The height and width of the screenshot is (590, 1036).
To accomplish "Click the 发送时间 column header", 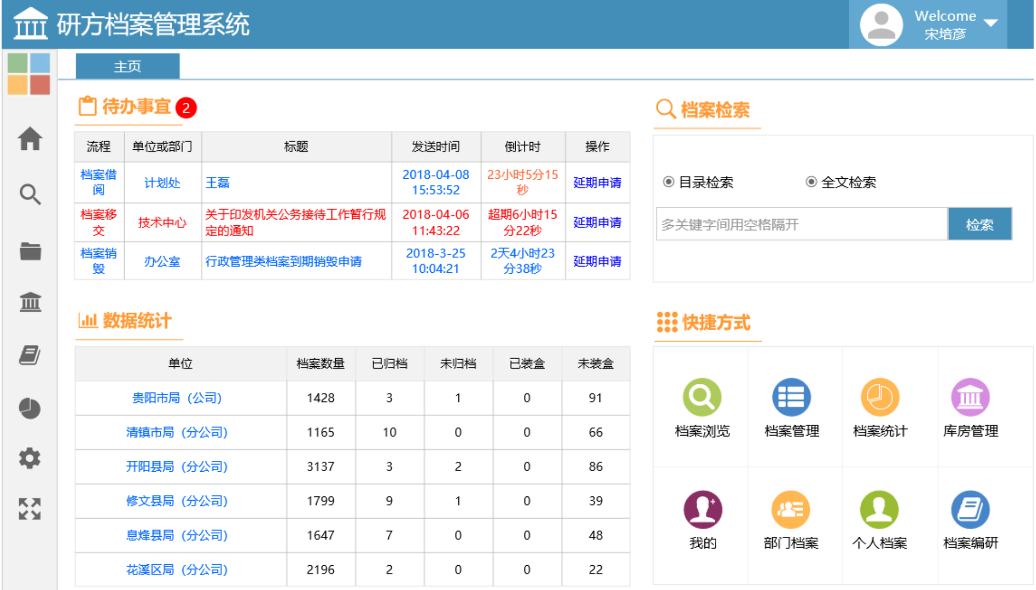I will click(436, 147).
